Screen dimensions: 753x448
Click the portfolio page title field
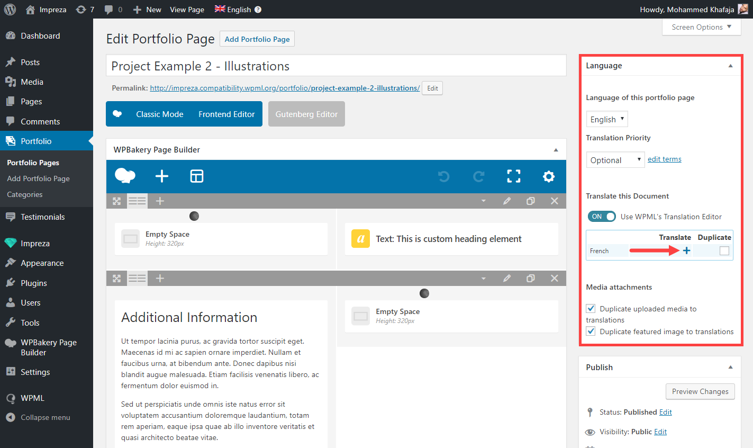click(x=336, y=66)
